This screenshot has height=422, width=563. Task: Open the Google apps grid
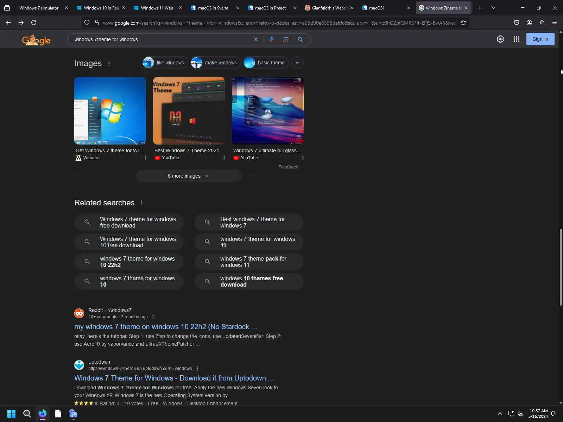coord(517,39)
